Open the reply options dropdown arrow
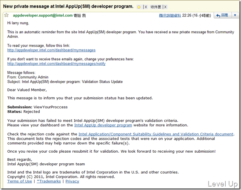The image size is (241, 190). pos(235,15)
